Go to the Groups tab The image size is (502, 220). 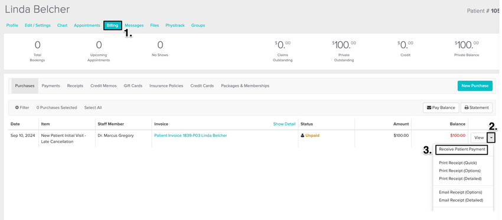coord(198,25)
